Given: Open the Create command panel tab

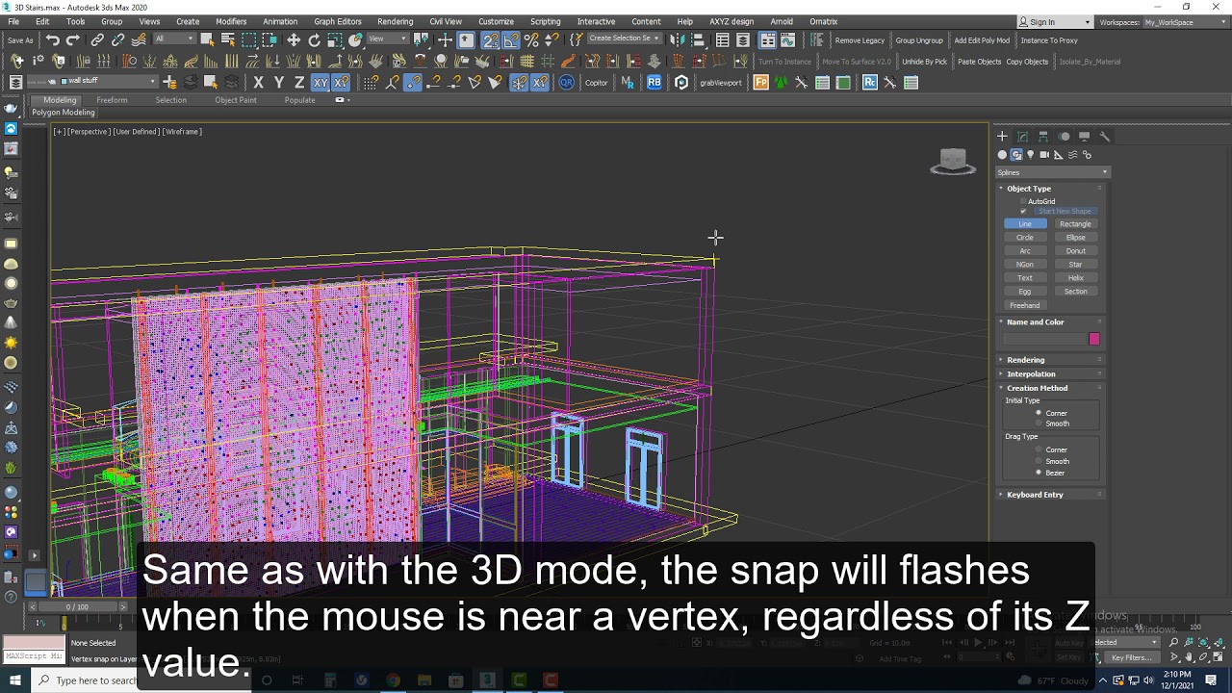Looking at the screenshot, I should [1002, 137].
